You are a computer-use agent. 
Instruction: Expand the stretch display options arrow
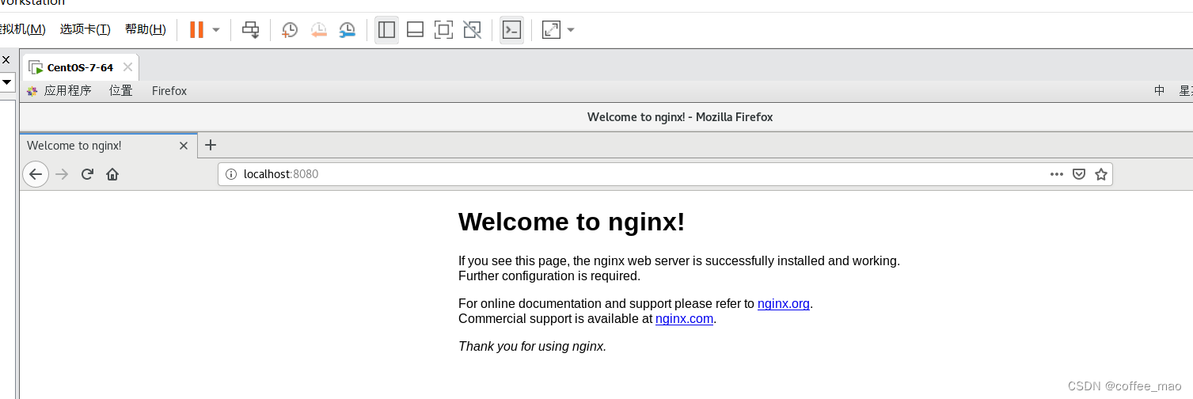pos(571,30)
